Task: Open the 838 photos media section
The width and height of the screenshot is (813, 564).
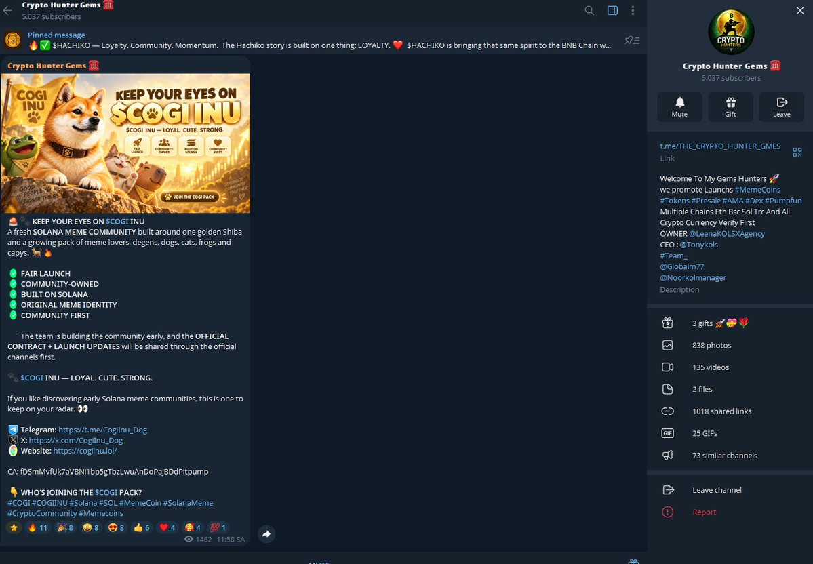Action: (x=730, y=345)
